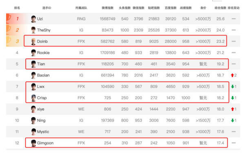This screenshot has height=153, width=244.
Task: Click xiye's red up arrow
Action: coord(233,109)
